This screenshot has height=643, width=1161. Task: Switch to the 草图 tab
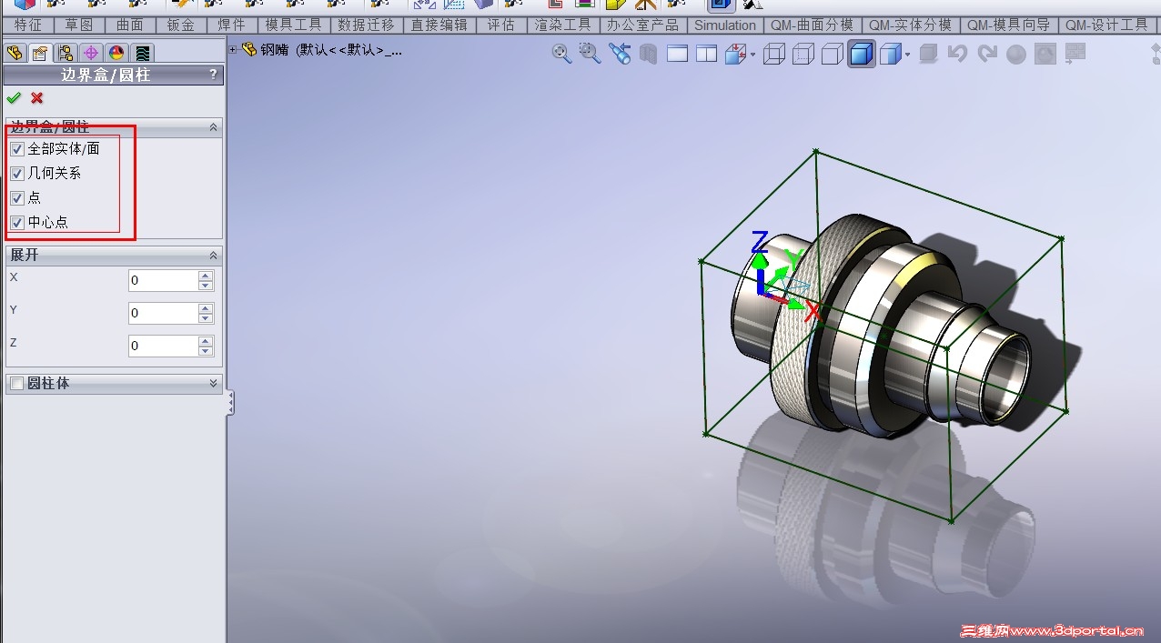tap(79, 25)
